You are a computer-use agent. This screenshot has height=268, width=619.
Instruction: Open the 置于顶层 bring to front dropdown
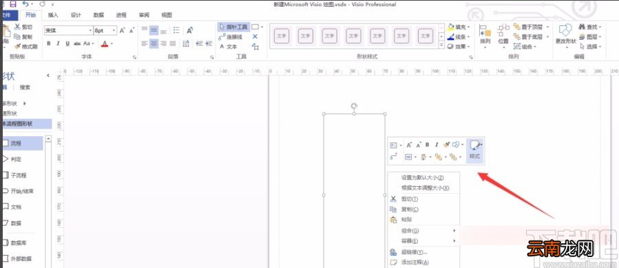point(548,27)
